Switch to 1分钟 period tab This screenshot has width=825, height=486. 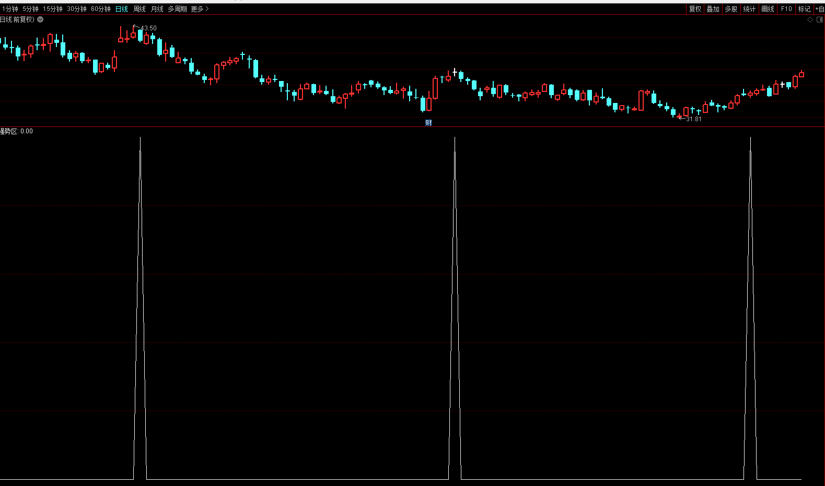(10, 9)
